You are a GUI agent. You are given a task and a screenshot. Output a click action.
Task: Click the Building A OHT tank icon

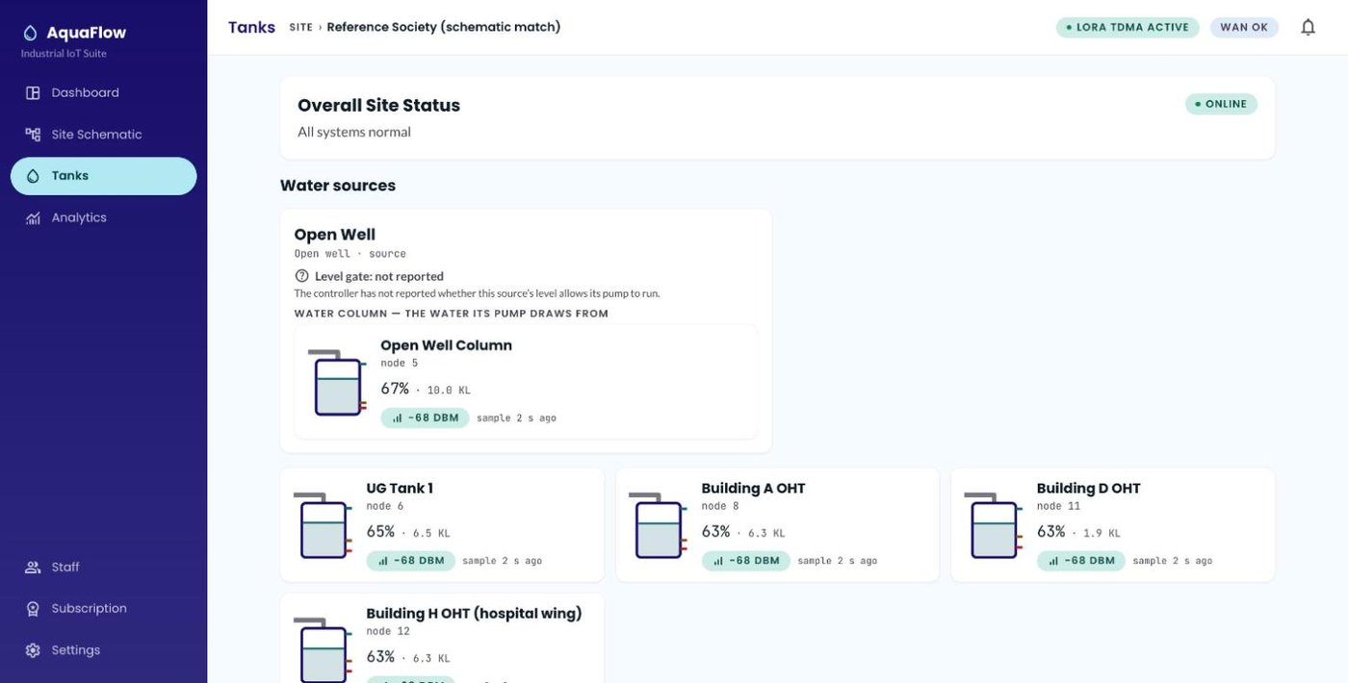coord(659,525)
